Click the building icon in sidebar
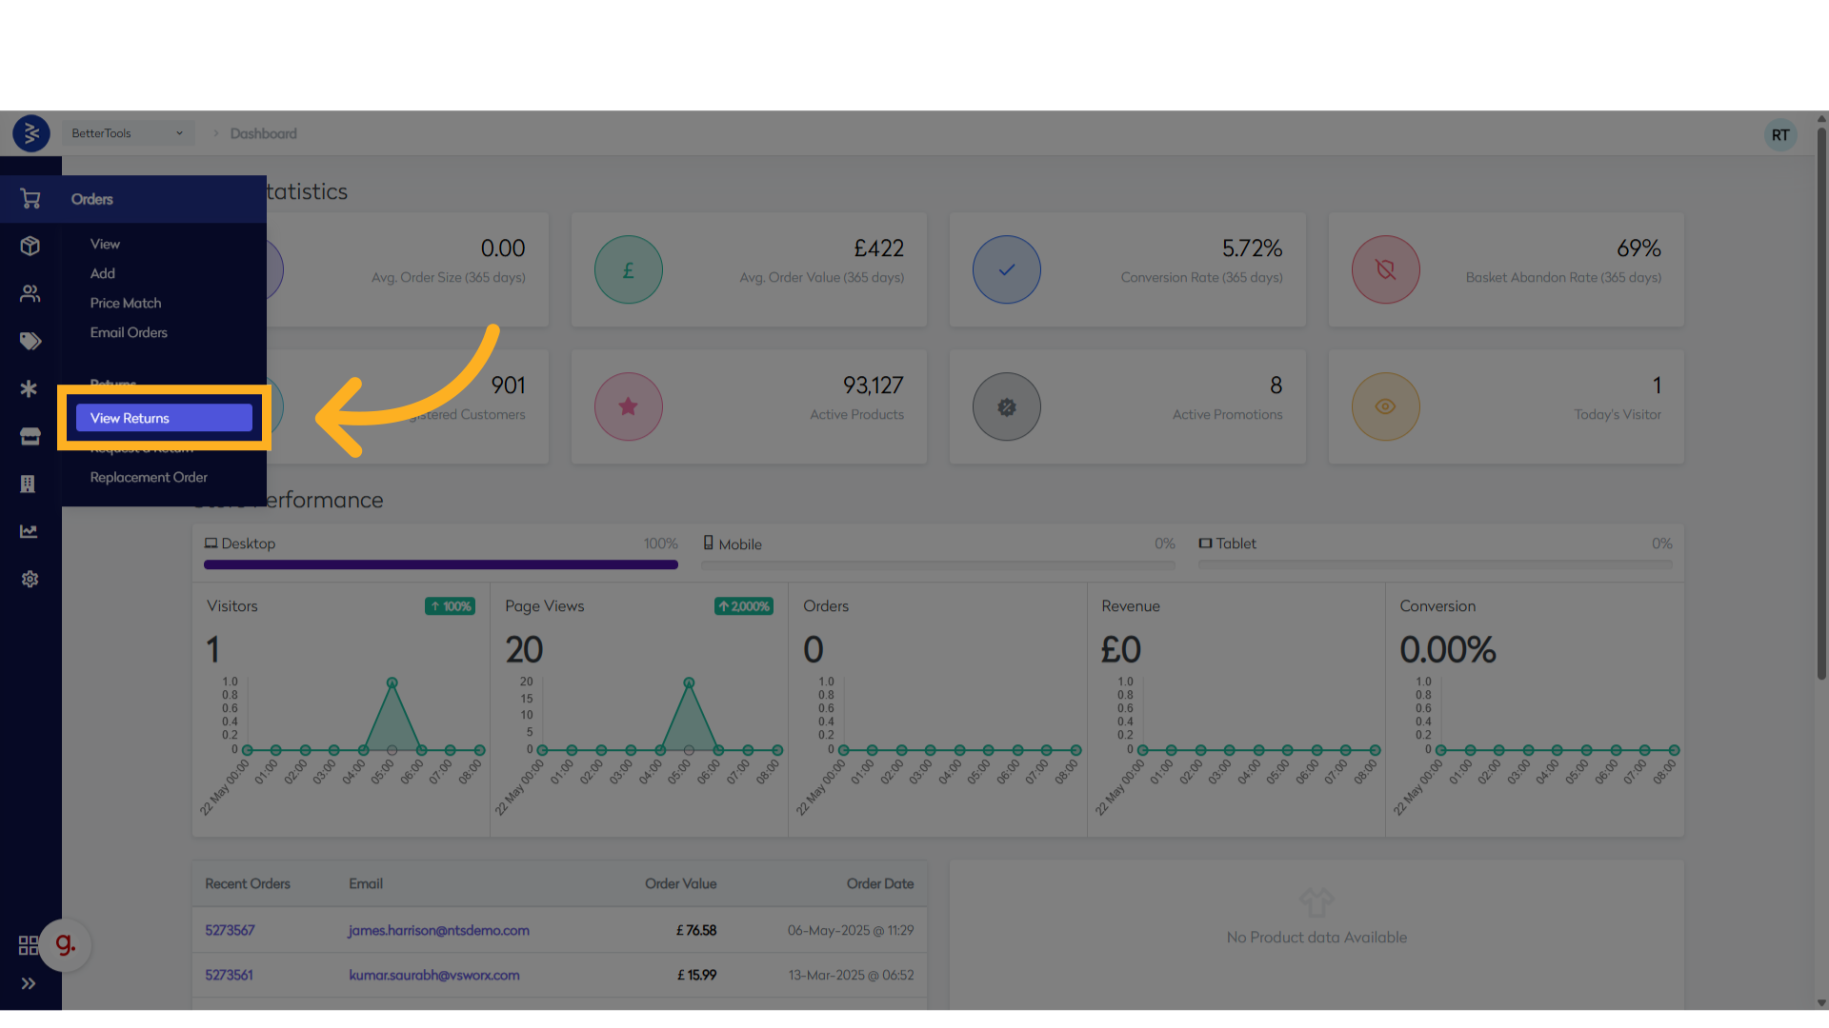 click(x=29, y=484)
